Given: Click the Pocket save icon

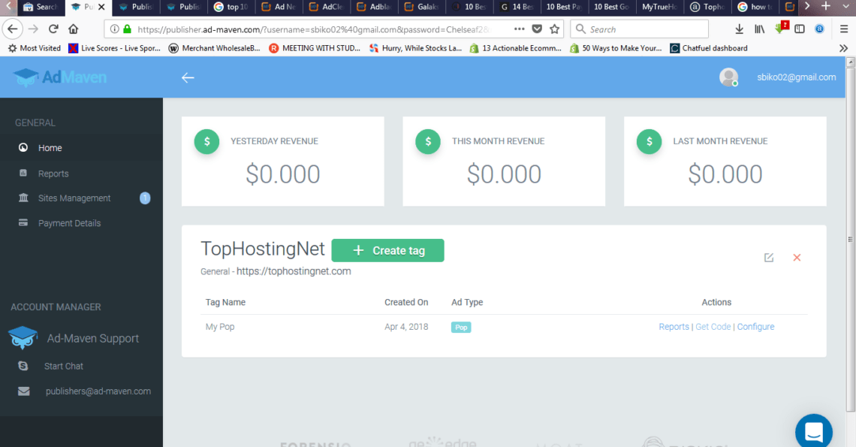Looking at the screenshot, I should point(537,29).
